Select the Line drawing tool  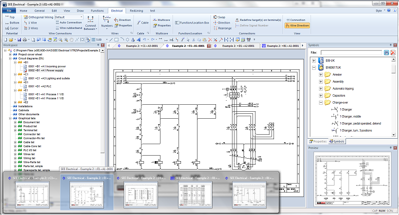click(x=111, y=39)
